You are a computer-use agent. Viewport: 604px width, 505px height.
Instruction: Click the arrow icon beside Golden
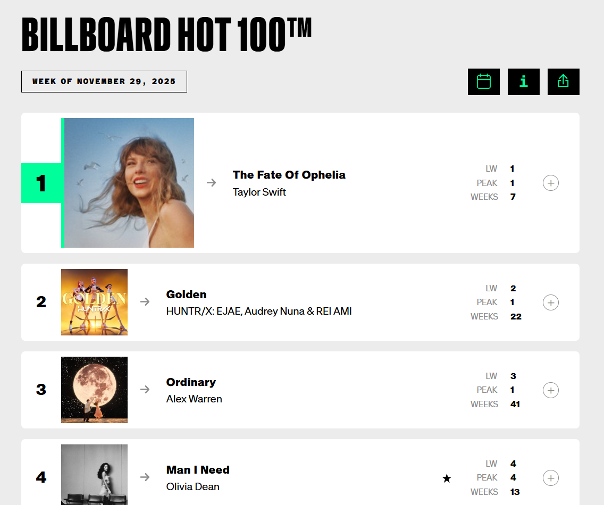tap(145, 302)
